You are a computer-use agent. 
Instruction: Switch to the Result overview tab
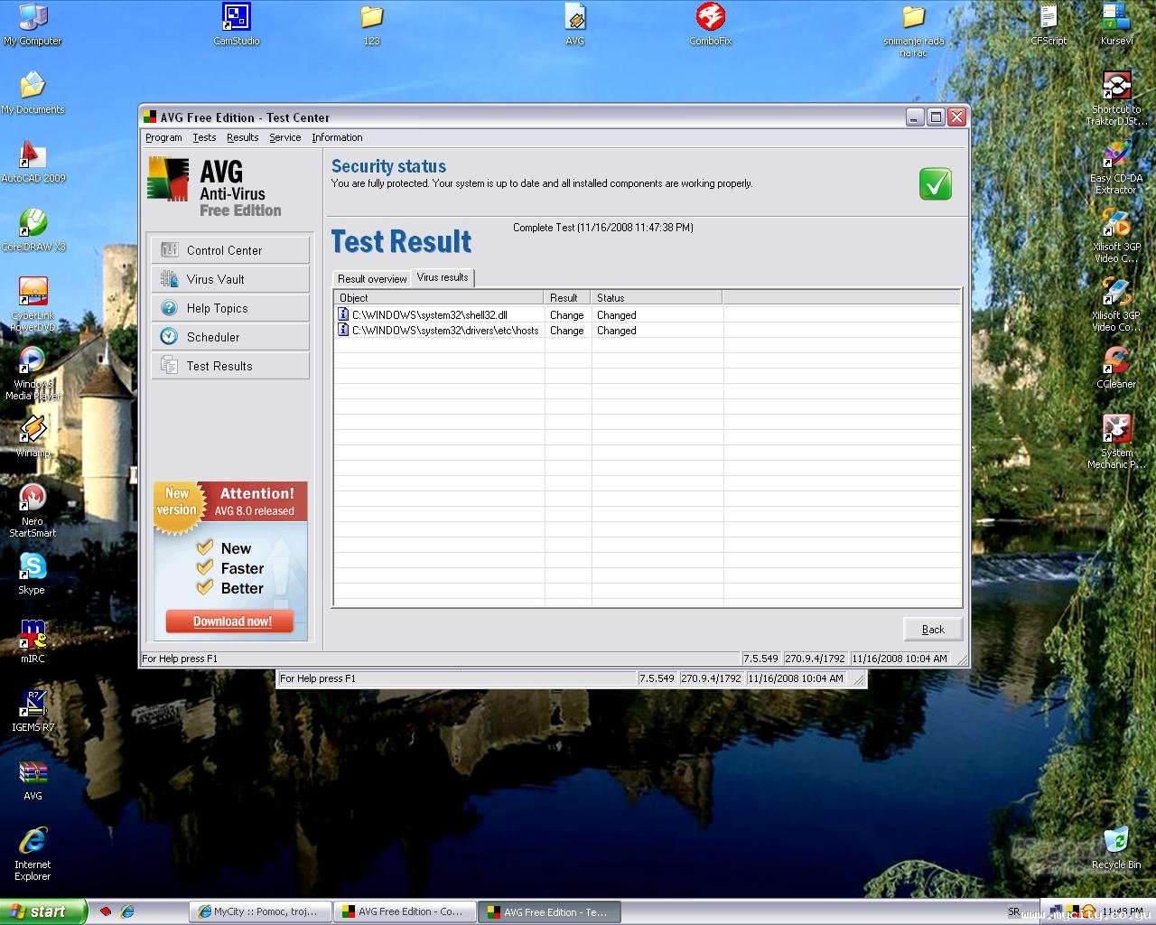tap(372, 278)
